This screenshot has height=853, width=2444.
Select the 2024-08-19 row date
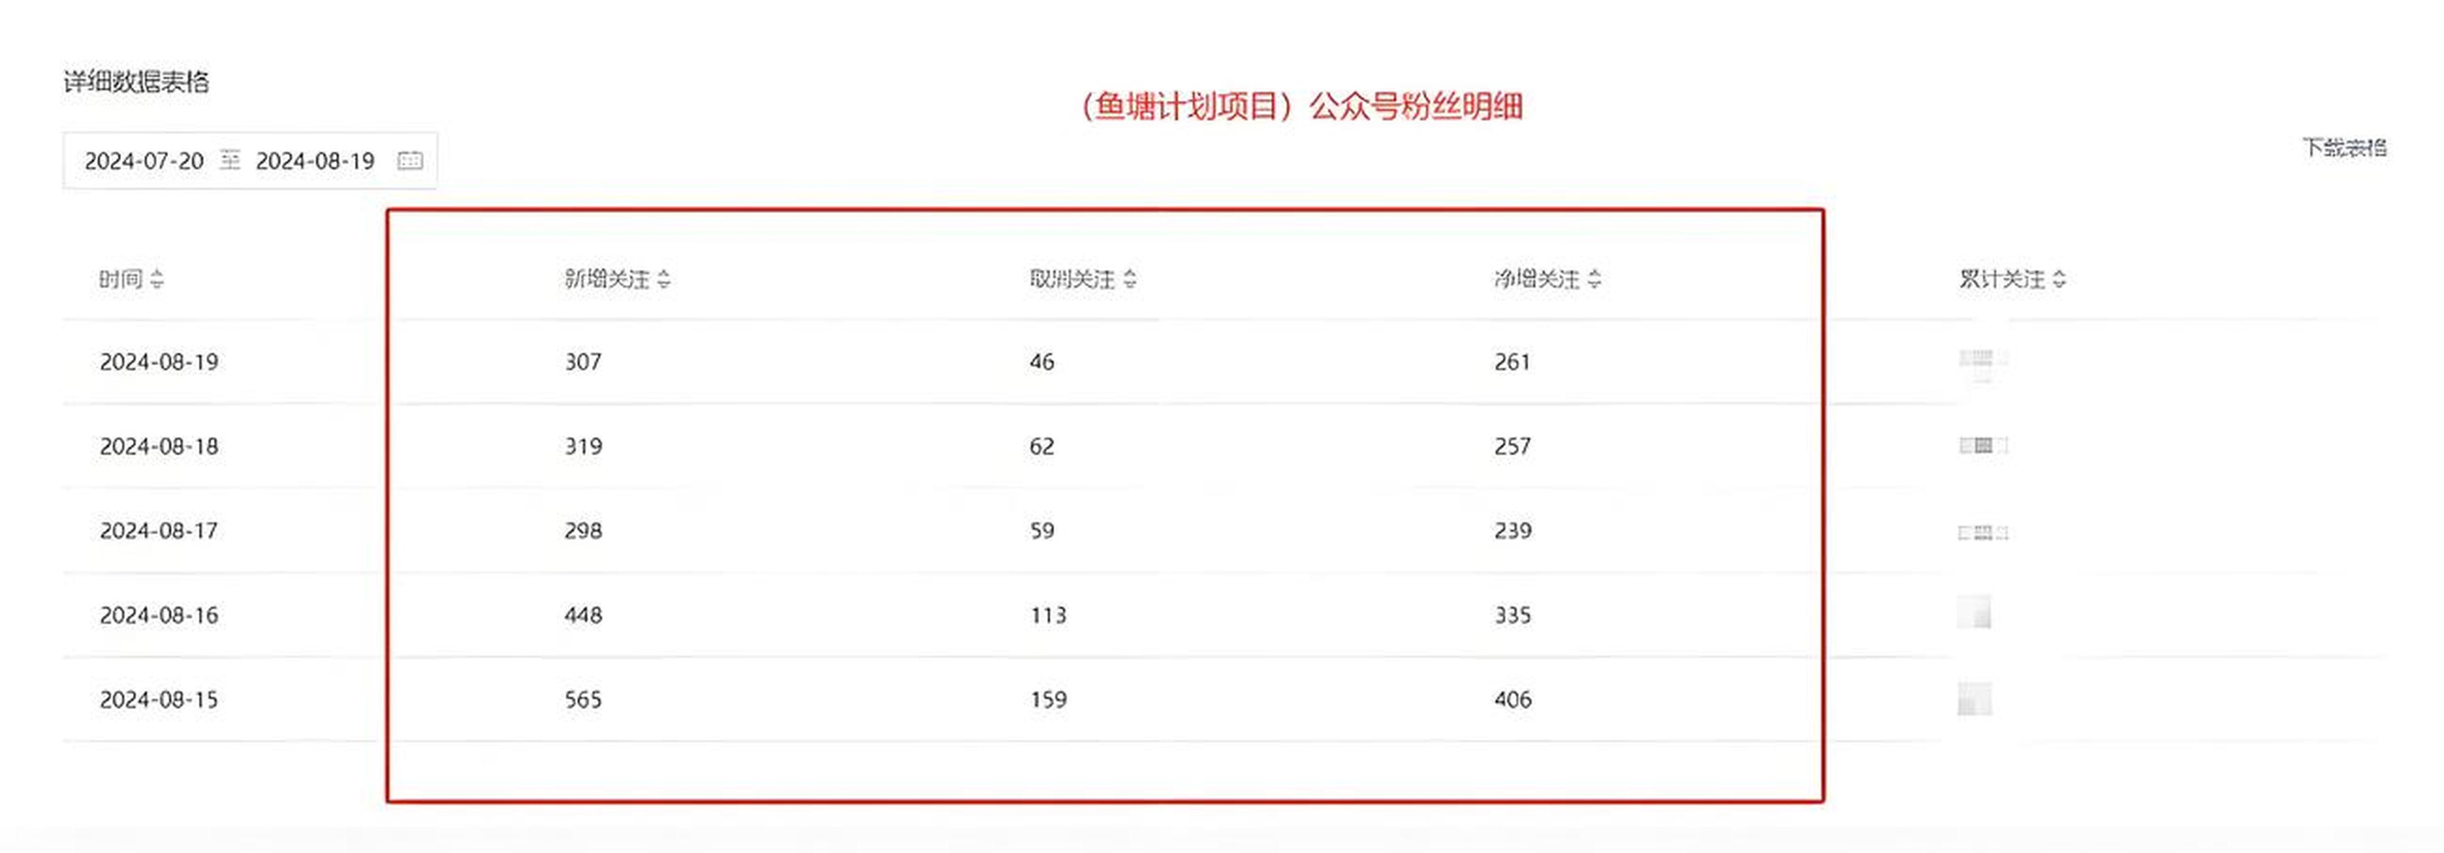(x=160, y=361)
